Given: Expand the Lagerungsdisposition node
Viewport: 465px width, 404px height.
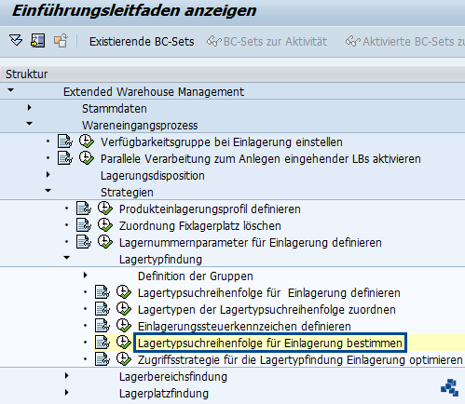Looking at the screenshot, I should (48, 175).
